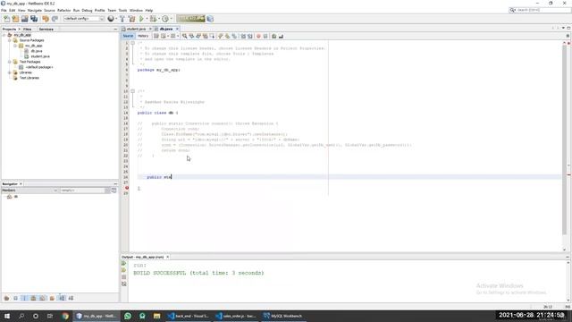Collapse my_db_app project node
572x322 pixels.
click(4, 35)
